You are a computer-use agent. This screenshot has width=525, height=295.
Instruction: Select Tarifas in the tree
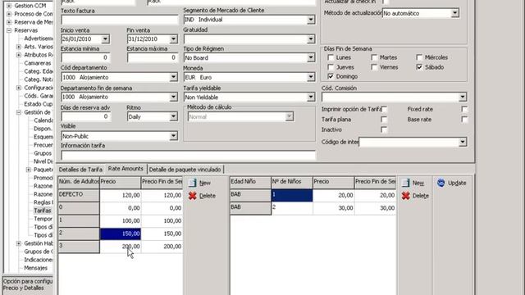tap(43, 211)
